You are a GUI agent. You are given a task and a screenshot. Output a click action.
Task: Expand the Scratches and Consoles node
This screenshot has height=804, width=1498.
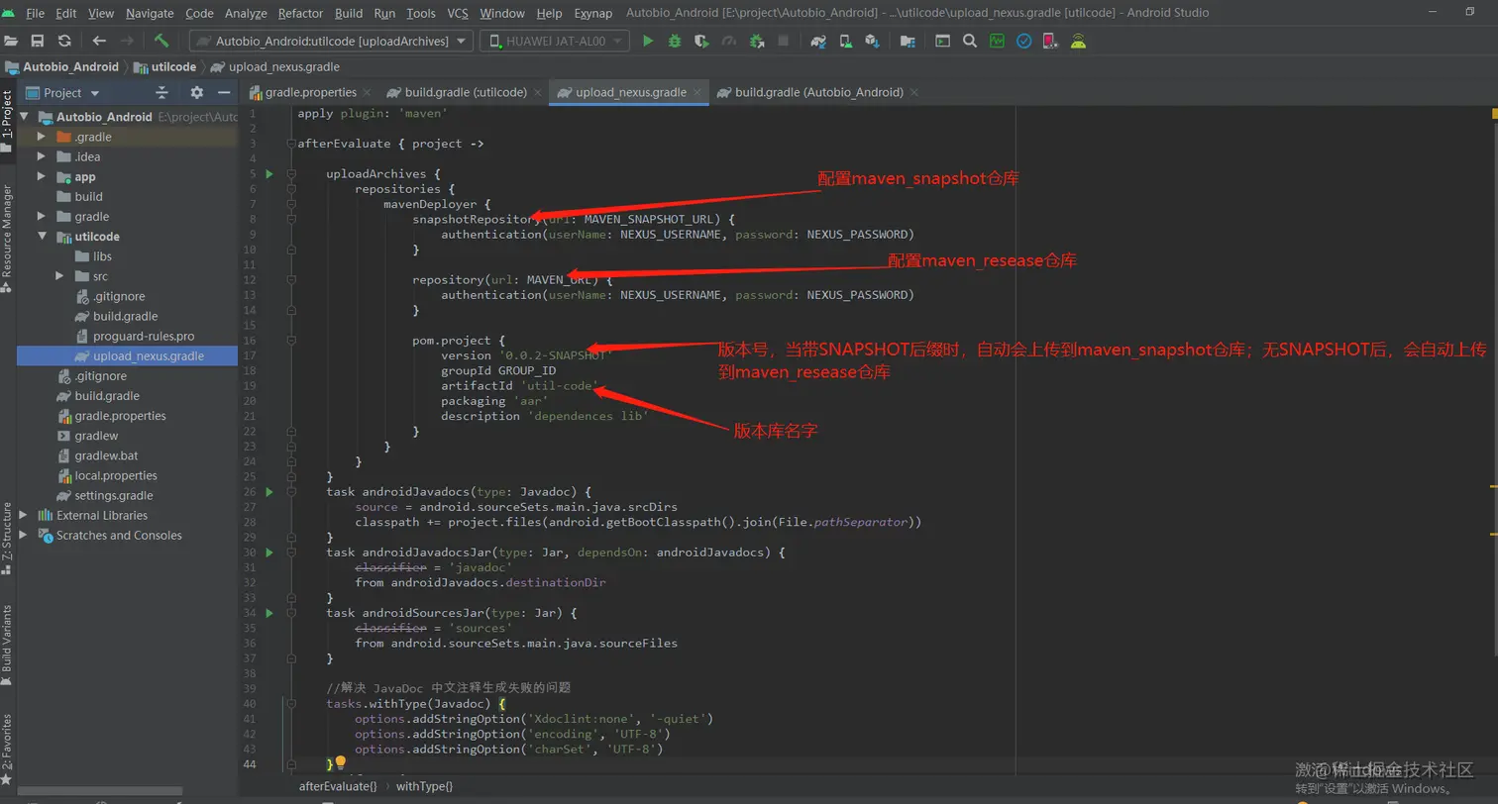[23, 535]
